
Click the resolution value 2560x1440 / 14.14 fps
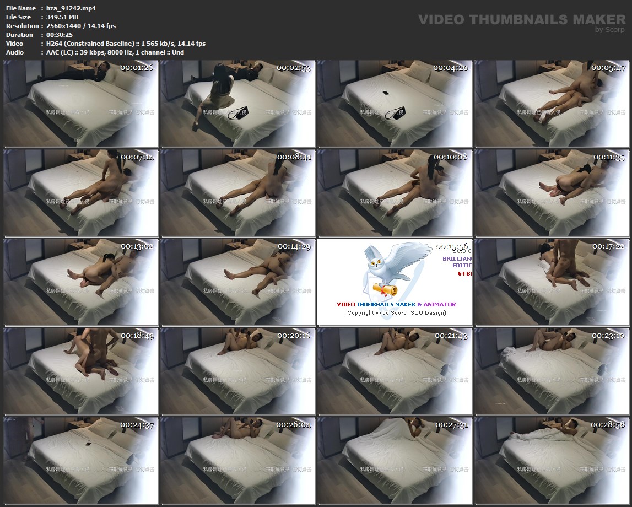81,26
